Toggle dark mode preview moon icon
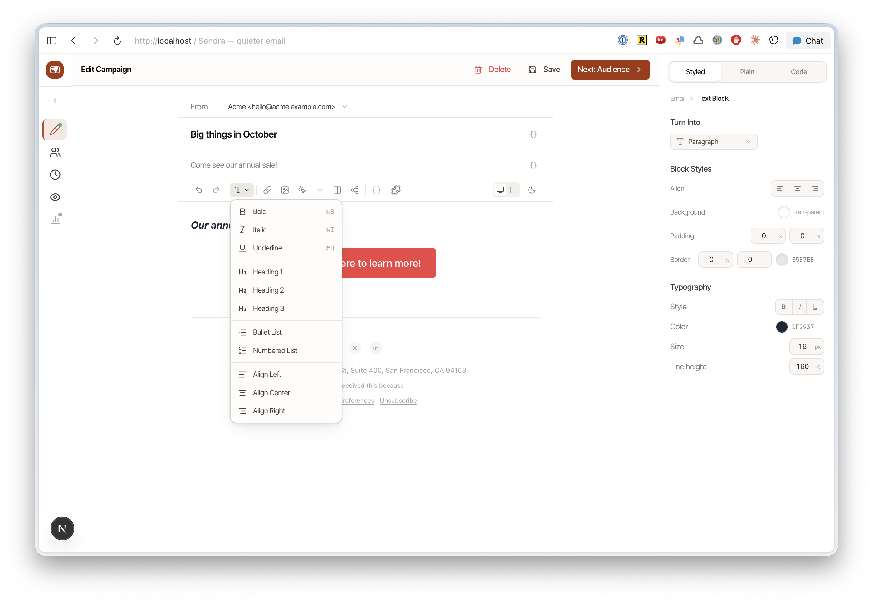 pos(532,190)
